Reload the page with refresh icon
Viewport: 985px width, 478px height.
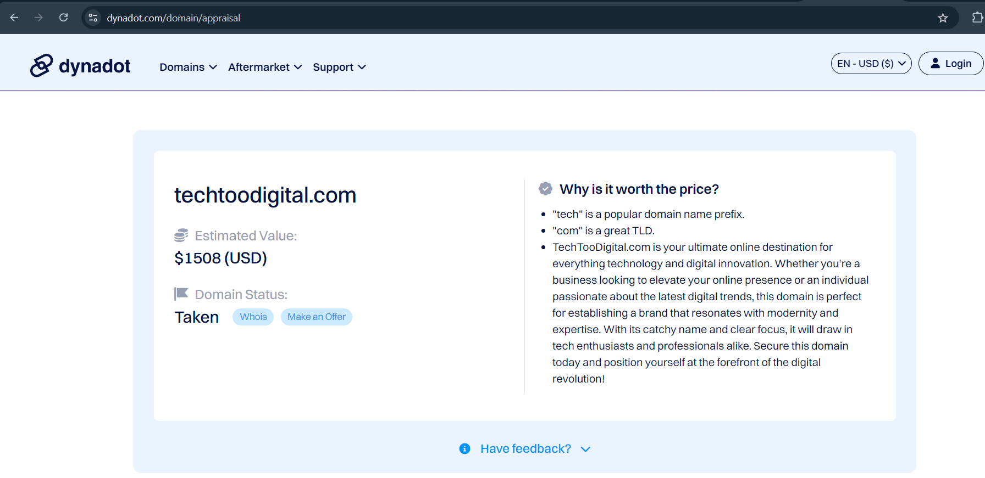[64, 18]
